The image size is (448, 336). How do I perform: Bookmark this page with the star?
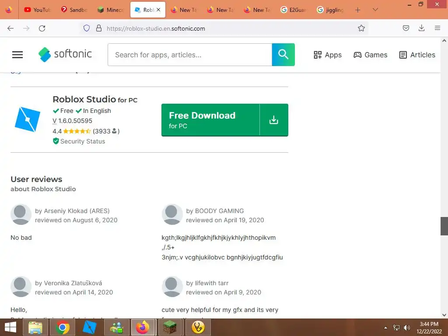[x=361, y=28]
